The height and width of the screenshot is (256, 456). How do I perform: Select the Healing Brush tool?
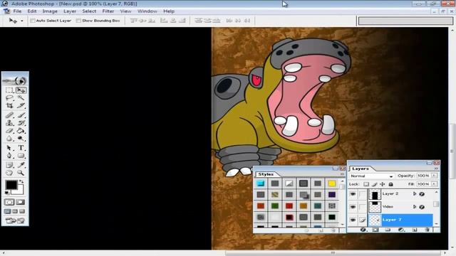click(9, 115)
